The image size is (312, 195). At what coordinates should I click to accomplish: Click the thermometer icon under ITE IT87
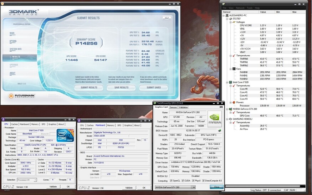point(234,56)
